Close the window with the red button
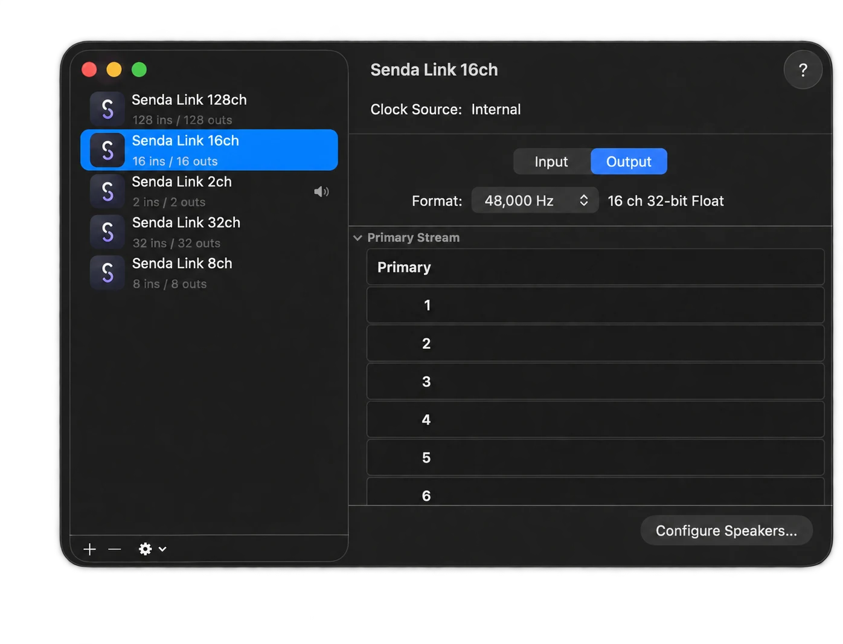The height and width of the screenshot is (644, 843). click(x=89, y=69)
